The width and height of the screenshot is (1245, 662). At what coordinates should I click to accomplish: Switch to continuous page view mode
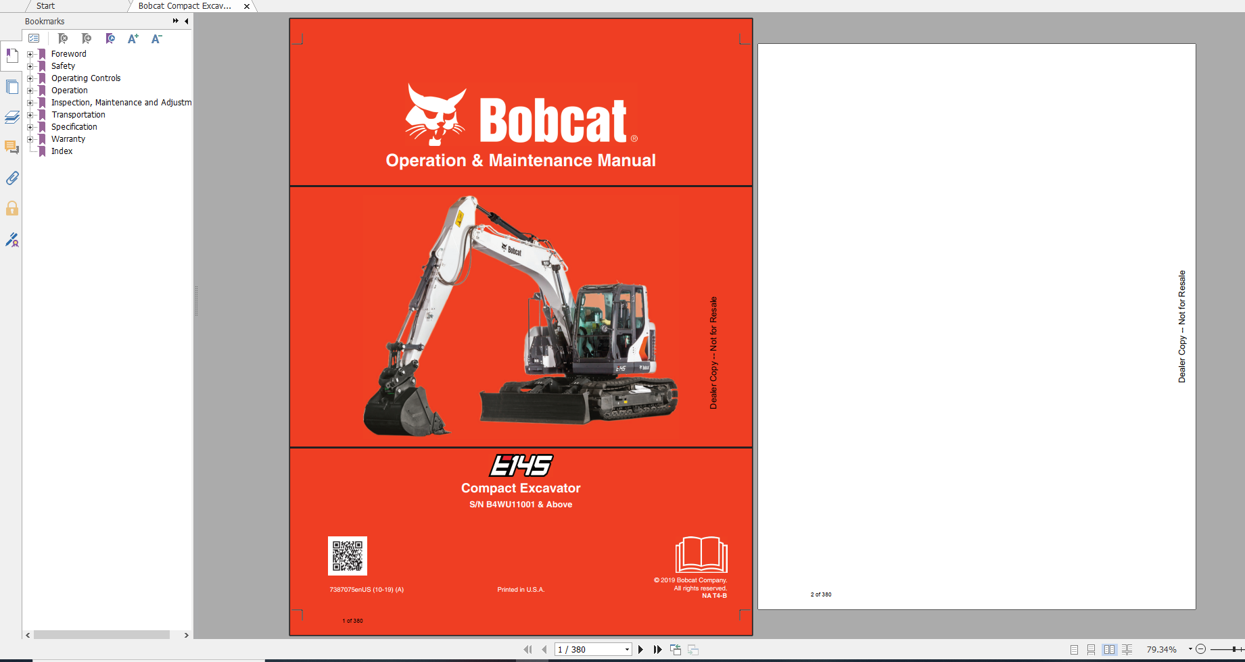(1091, 649)
